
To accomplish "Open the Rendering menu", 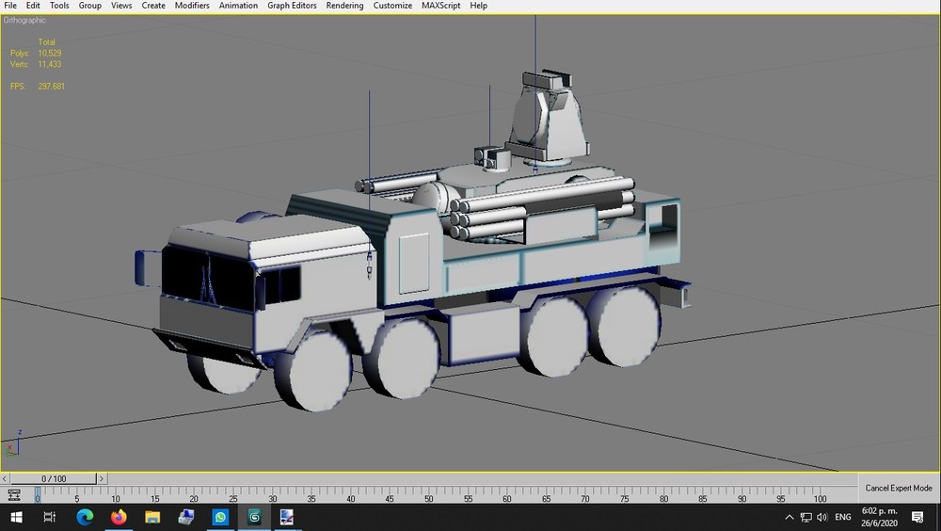I will (344, 6).
